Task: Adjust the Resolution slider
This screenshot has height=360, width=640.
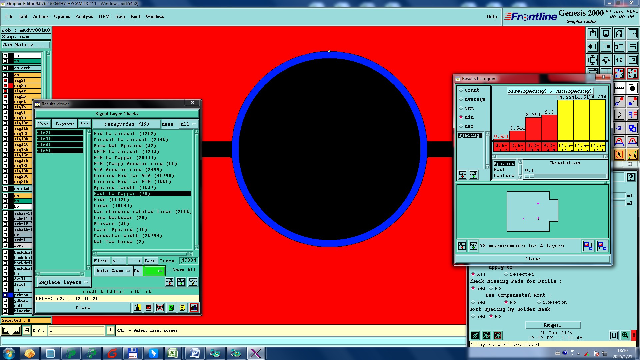Action: pos(530,176)
